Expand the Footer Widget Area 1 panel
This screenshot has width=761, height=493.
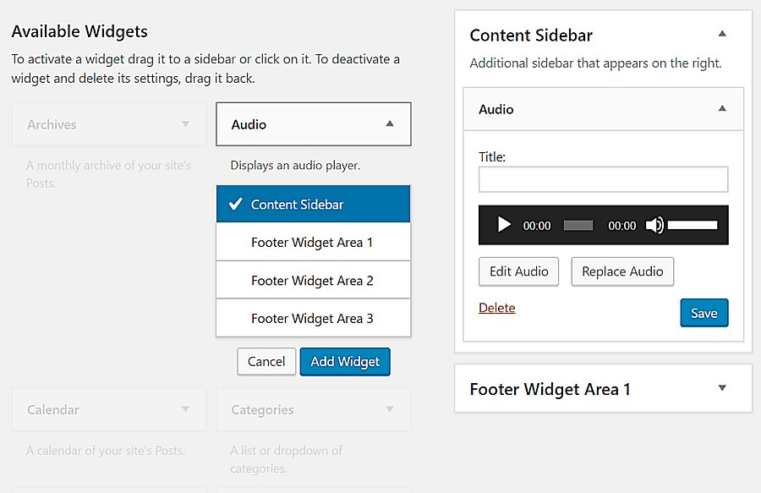tap(722, 387)
